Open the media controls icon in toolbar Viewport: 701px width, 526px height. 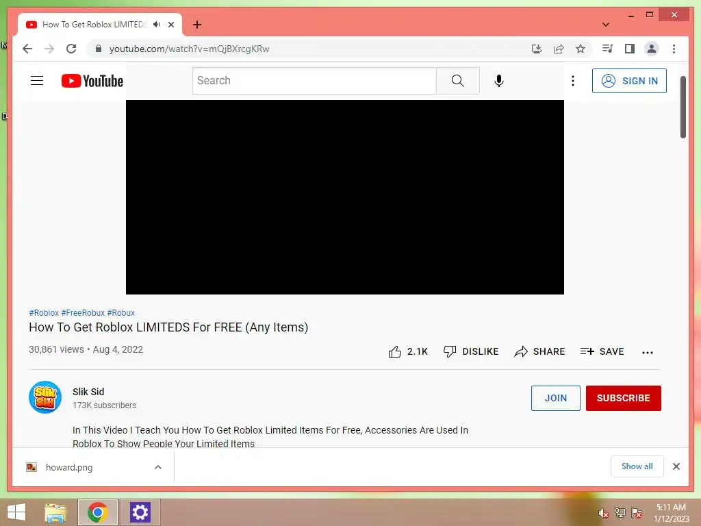tap(608, 49)
